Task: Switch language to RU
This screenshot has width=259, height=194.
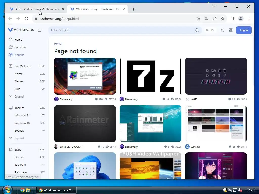Action: (208, 30)
